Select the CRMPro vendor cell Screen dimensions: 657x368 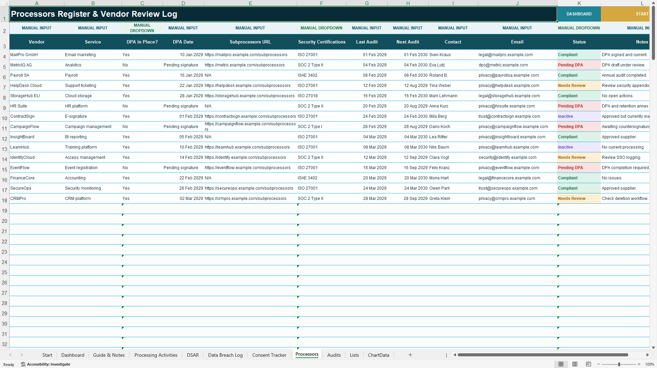(x=37, y=199)
